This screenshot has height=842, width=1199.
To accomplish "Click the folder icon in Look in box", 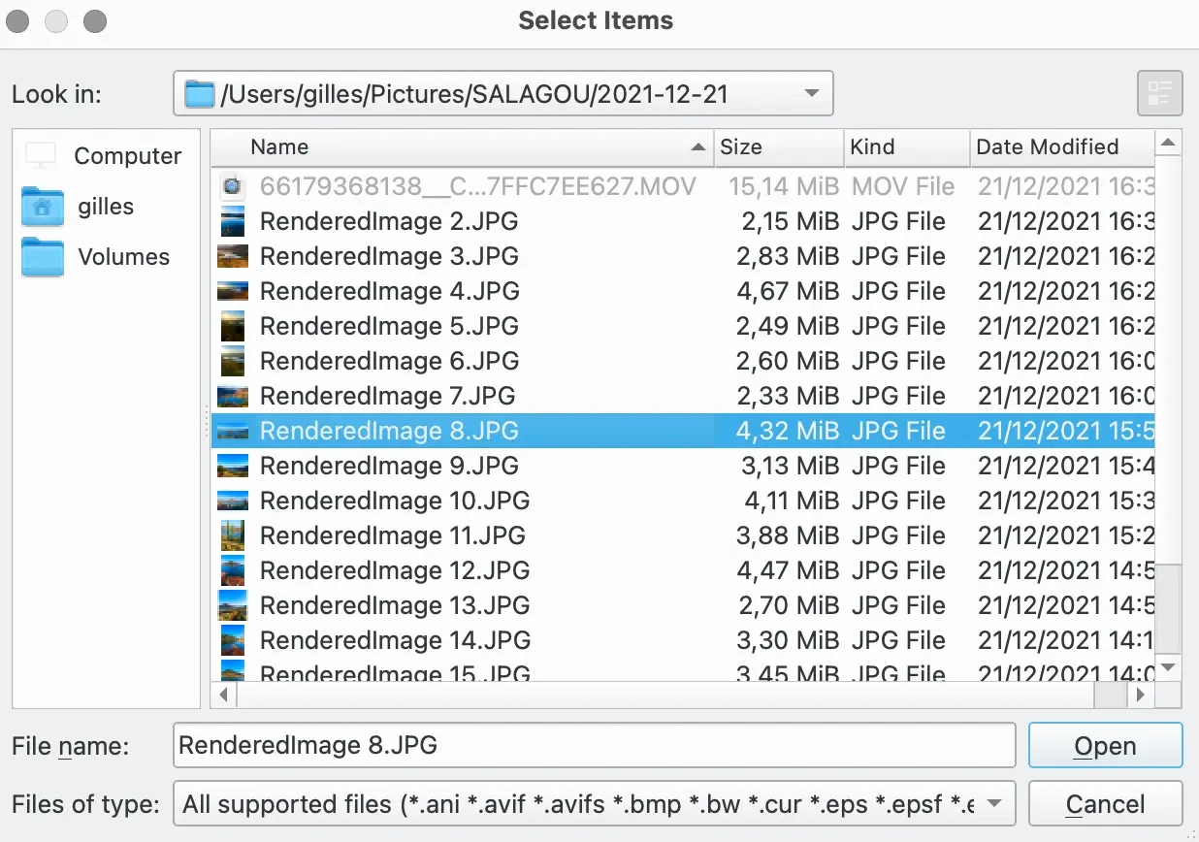I will 199,94.
